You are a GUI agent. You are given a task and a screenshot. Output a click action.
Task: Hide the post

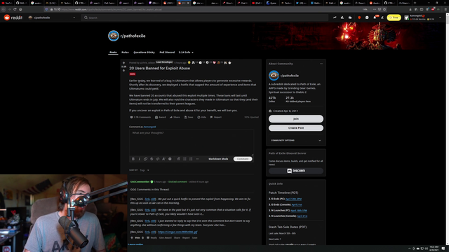pyautogui.click(x=201, y=117)
